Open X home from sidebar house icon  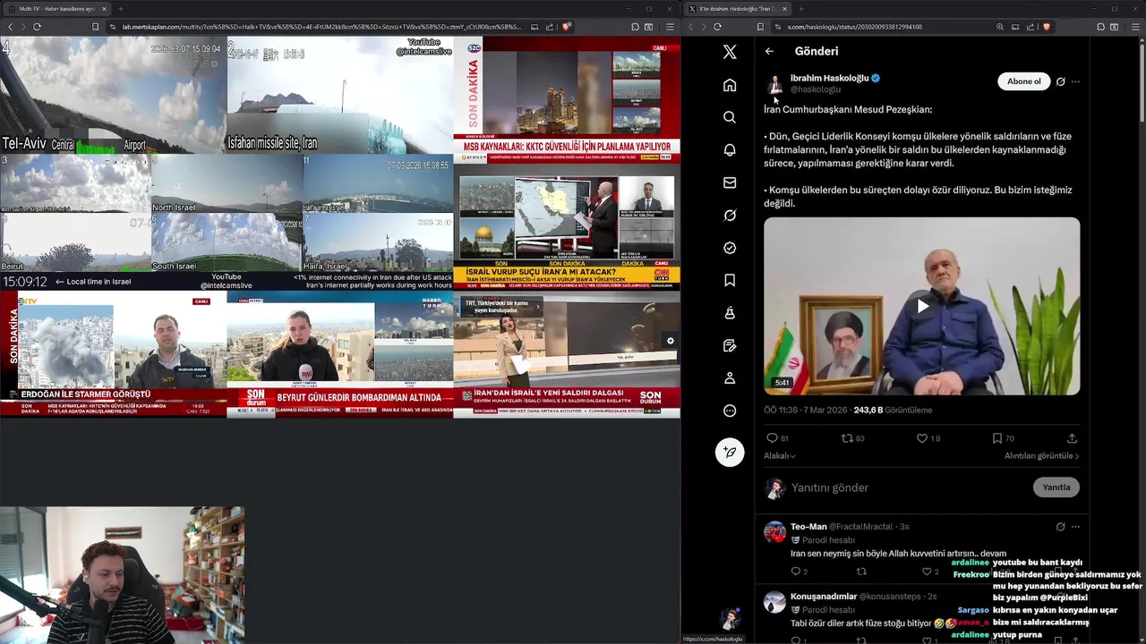pos(730,85)
